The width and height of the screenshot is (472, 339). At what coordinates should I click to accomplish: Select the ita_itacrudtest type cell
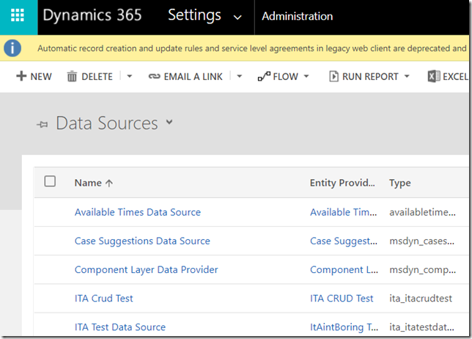[x=421, y=299]
